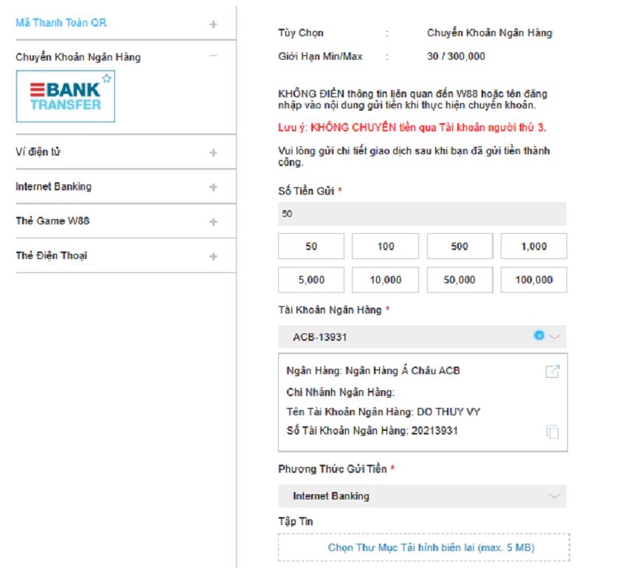This screenshot has height=568, width=627.
Task: Expand the Mã Thanh Toán QR section
Action: (x=213, y=24)
